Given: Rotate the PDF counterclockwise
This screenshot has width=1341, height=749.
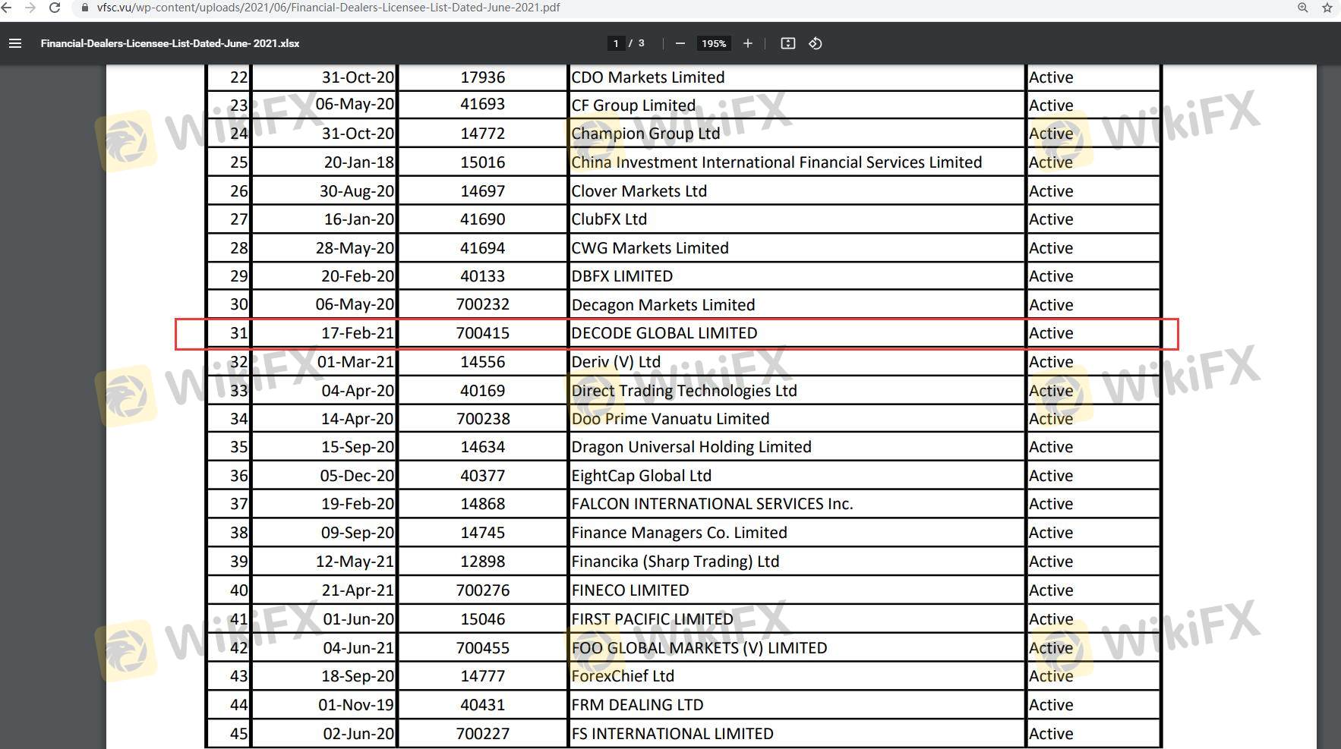Looking at the screenshot, I should pyautogui.click(x=815, y=43).
